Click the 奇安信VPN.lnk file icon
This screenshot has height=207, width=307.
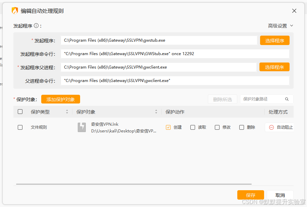(x=82, y=127)
